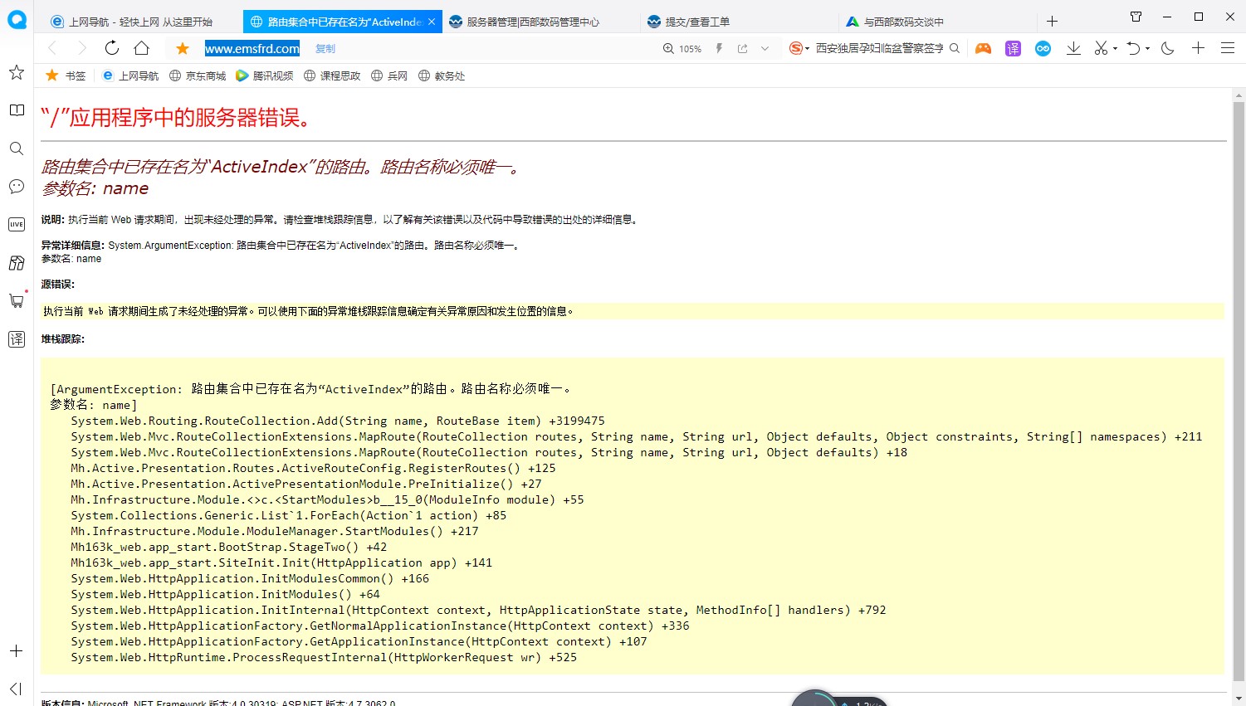The width and height of the screenshot is (1246, 706).
Task: Click the RouteCollection.Add stack trace line
Action: pos(338,421)
